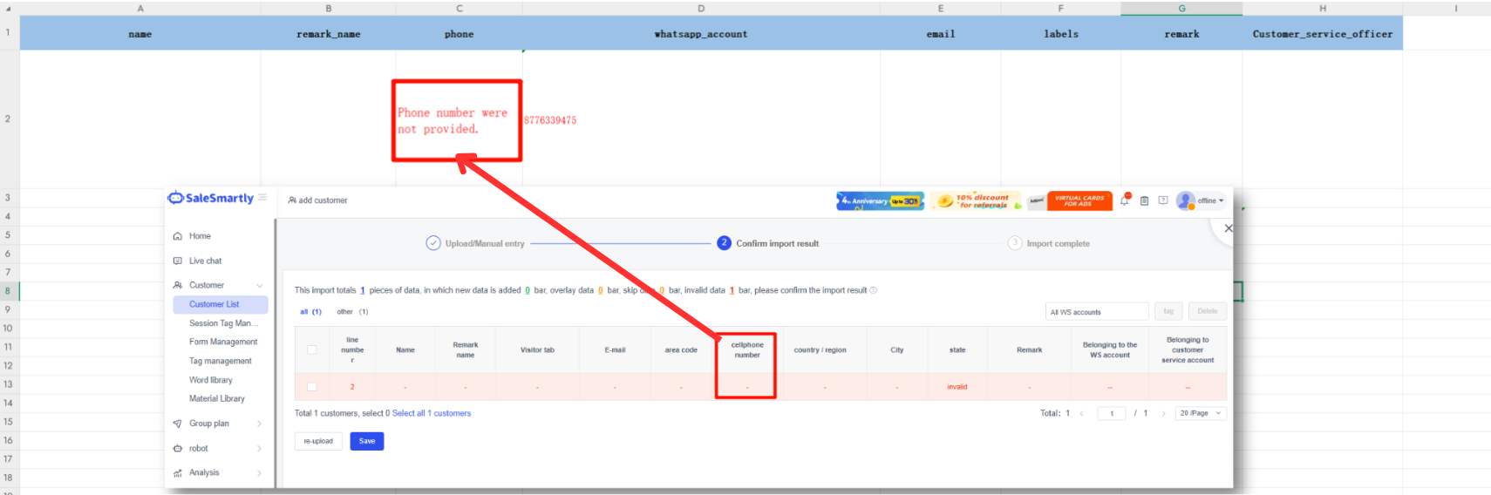Open the 20 /Page dropdown
The image size is (1491, 495).
[1201, 414]
